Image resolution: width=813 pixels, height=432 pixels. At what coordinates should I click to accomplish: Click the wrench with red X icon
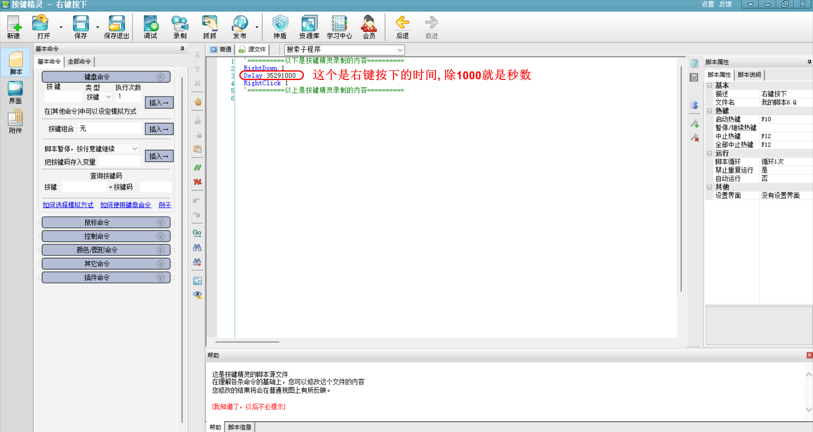[x=694, y=137]
